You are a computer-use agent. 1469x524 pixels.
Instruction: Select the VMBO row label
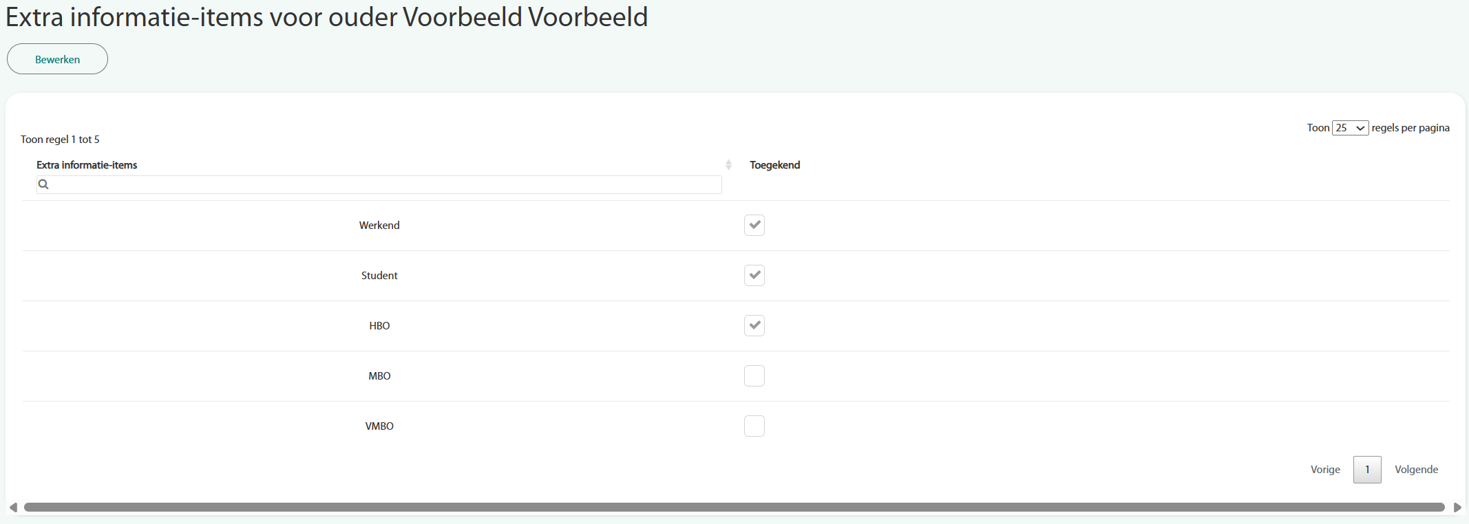coord(379,426)
